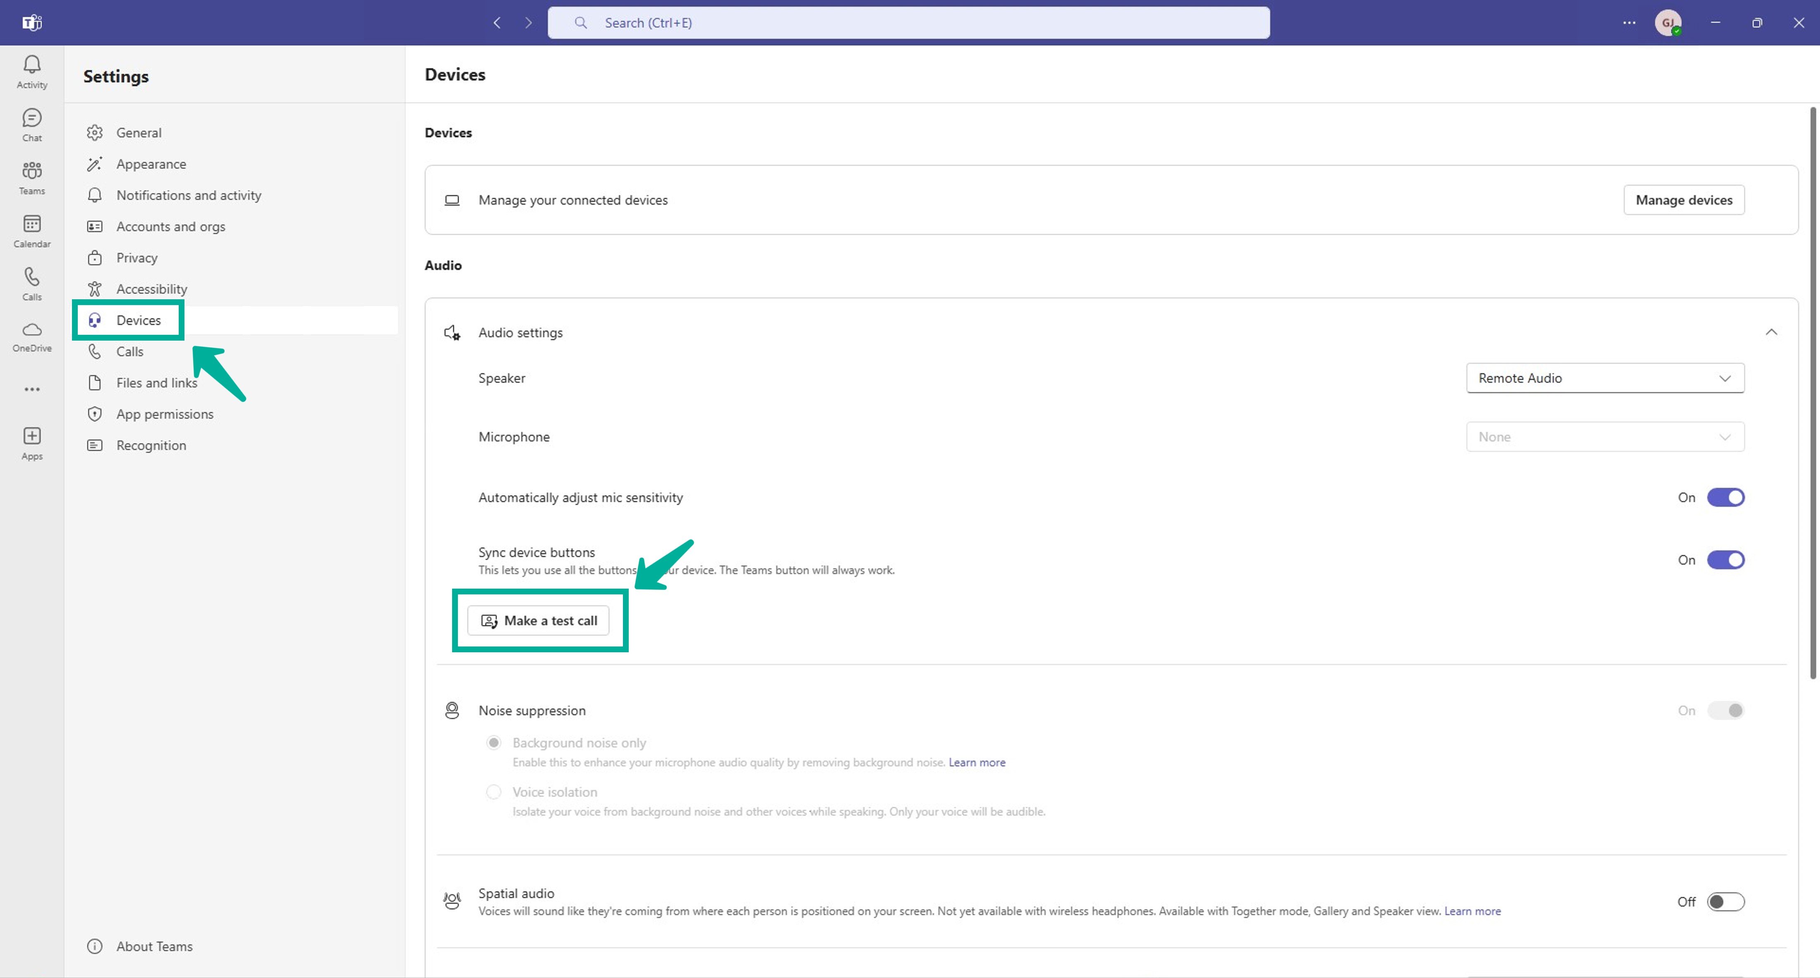Open Chat from the left rail
The height and width of the screenshot is (978, 1820).
point(32,125)
